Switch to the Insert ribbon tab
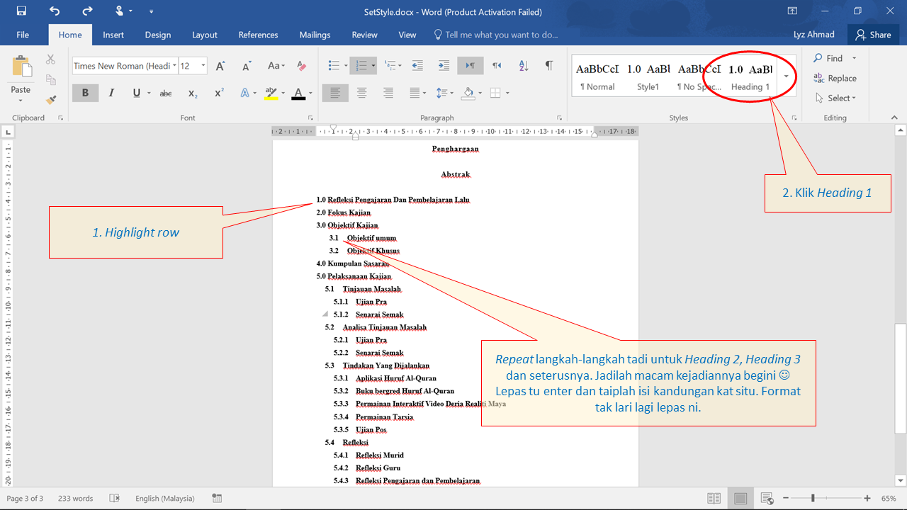The image size is (907, 510). coord(113,34)
